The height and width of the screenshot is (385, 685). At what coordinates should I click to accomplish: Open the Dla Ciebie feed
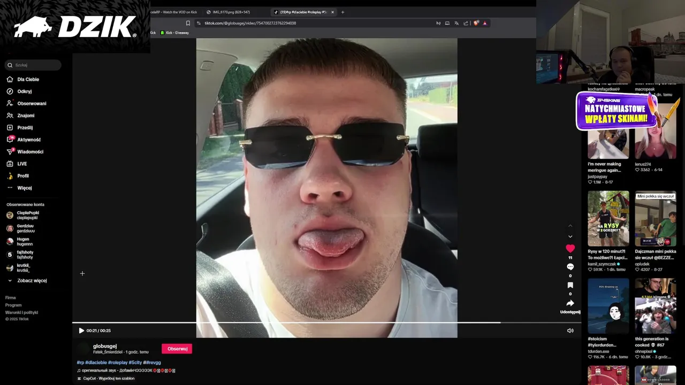[28, 79]
